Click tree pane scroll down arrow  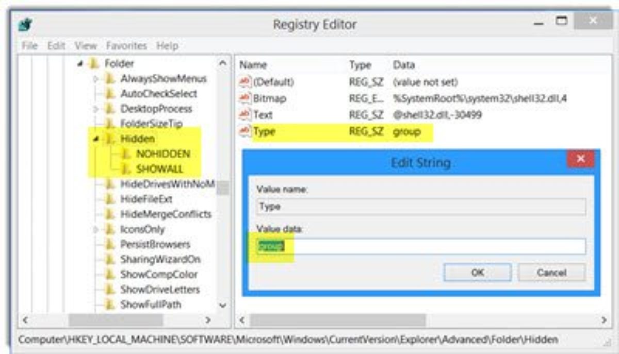[222, 306]
